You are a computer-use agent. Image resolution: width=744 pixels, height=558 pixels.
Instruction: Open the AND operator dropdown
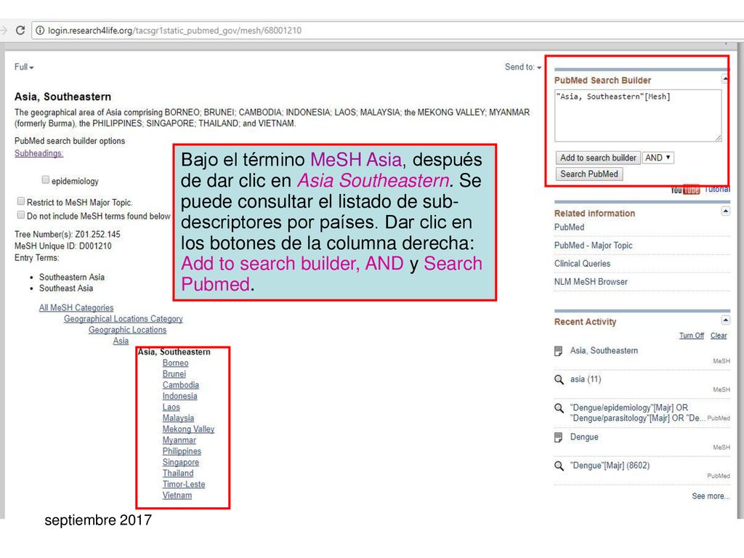click(658, 158)
